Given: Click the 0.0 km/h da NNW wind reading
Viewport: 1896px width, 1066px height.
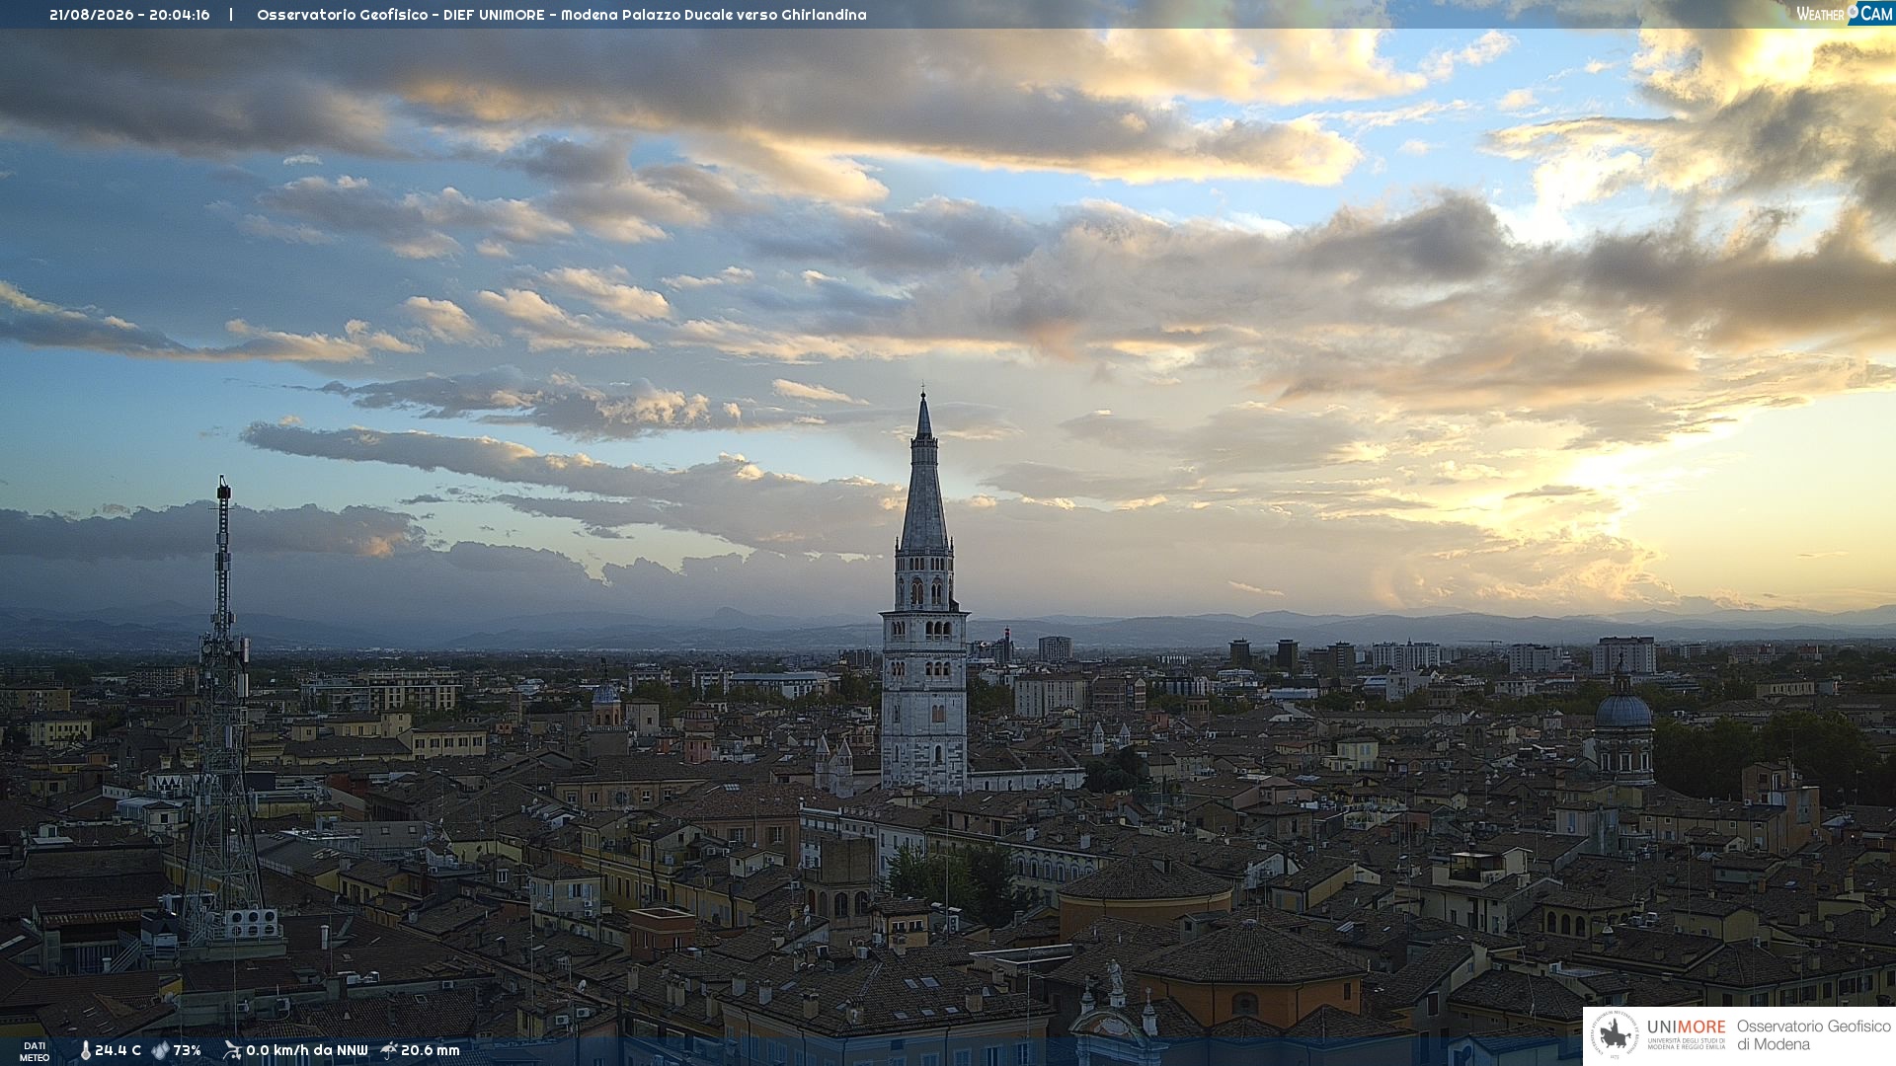Looking at the screenshot, I should [306, 1050].
